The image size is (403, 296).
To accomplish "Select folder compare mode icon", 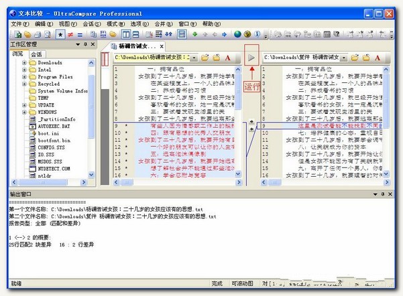I will [x=113, y=34].
